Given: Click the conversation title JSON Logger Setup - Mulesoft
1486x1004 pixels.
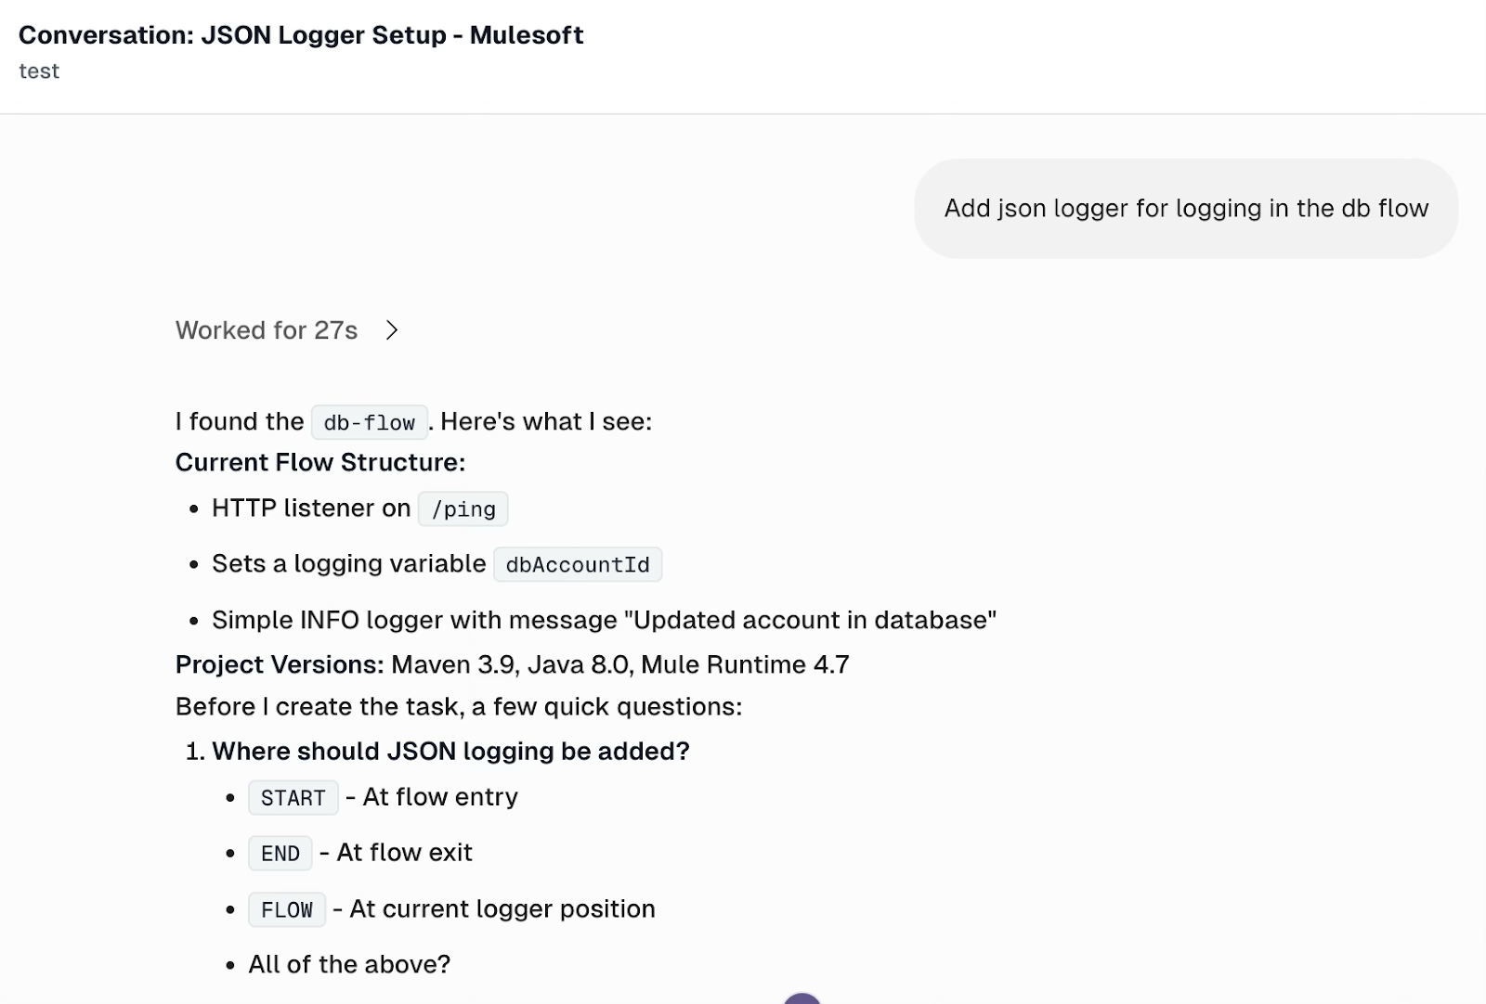Looking at the screenshot, I should (x=302, y=35).
